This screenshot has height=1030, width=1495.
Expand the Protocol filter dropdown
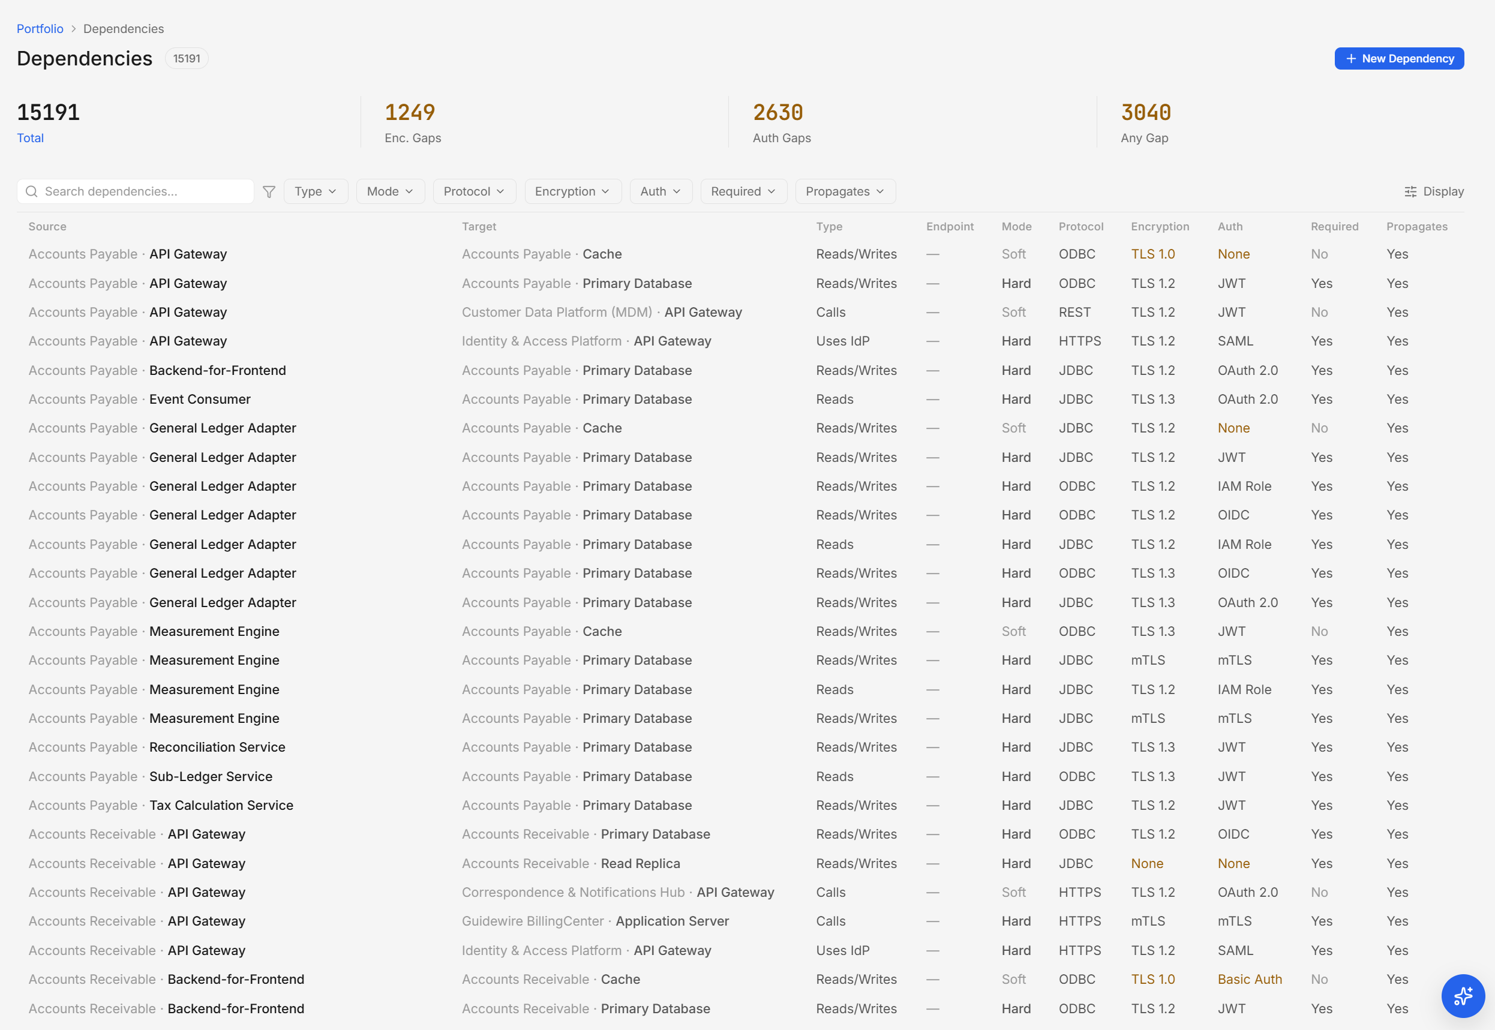pyautogui.click(x=475, y=192)
